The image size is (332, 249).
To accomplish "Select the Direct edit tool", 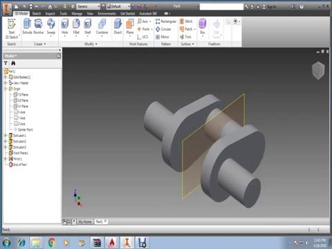I will tap(118, 26).
